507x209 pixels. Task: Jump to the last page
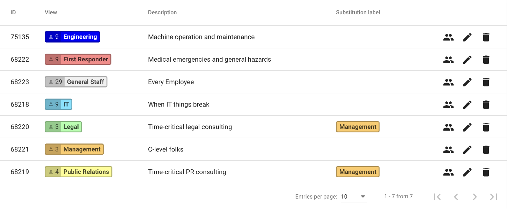pos(493,197)
